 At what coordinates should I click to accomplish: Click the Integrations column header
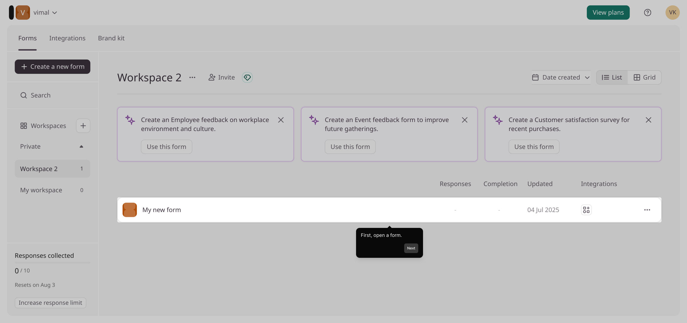point(599,184)
